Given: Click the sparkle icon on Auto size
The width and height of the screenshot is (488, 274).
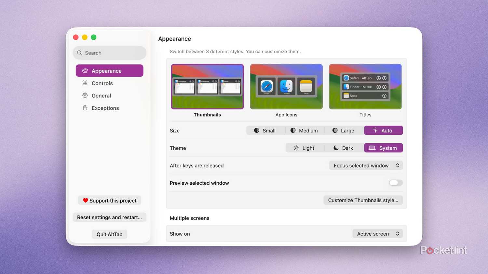Looking at the screenshot, I should [x=375, y=130].
